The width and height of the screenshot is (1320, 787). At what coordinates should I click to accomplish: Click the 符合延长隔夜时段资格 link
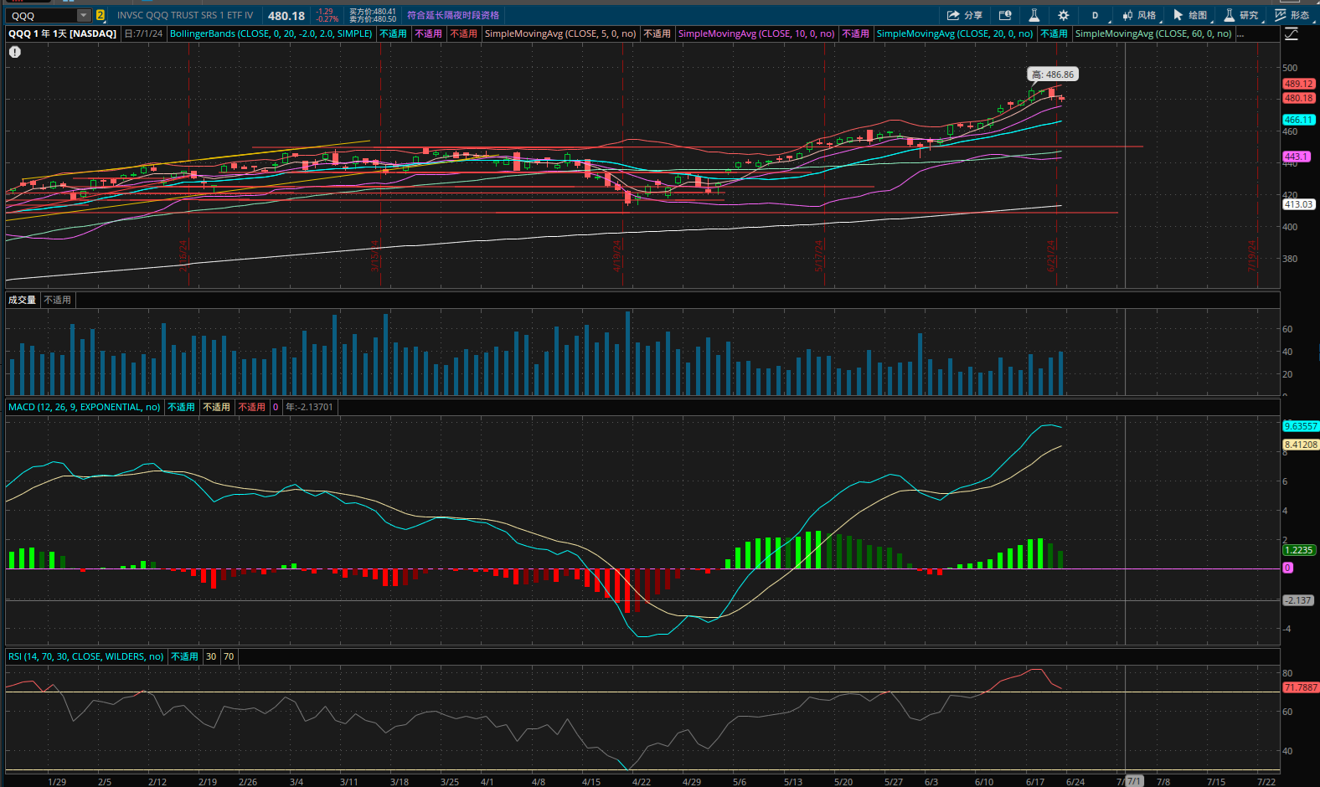coord(453,15)
